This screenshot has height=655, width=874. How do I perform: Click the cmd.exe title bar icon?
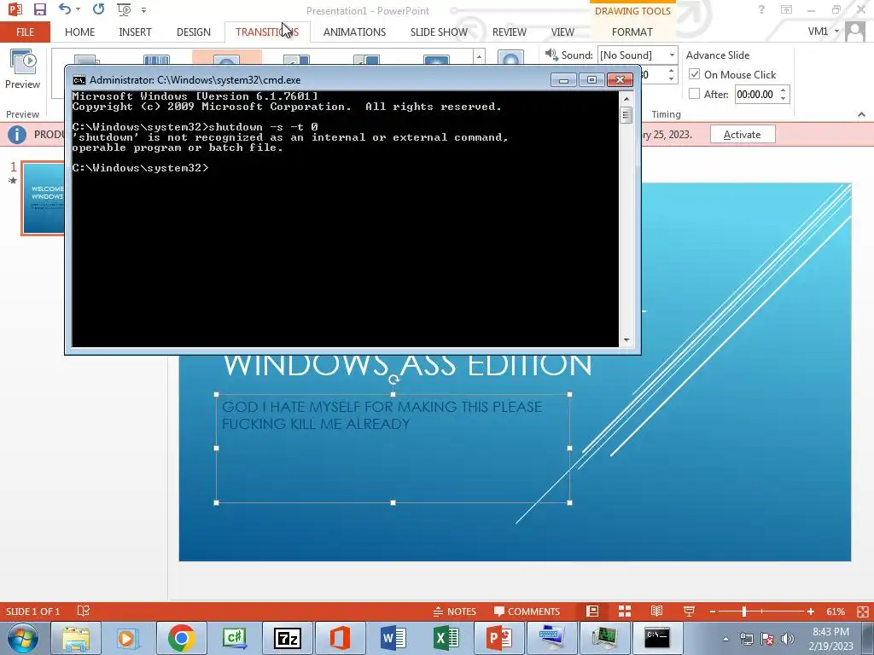click(x=79, y=79)
